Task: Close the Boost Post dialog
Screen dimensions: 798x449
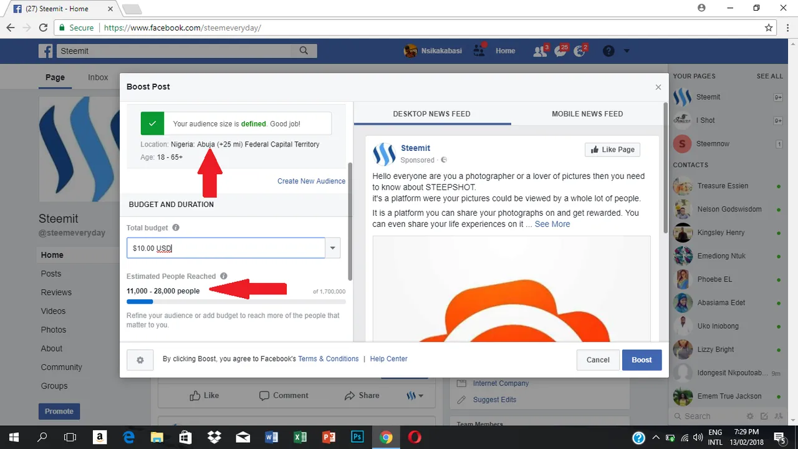Action: [658, 87]
